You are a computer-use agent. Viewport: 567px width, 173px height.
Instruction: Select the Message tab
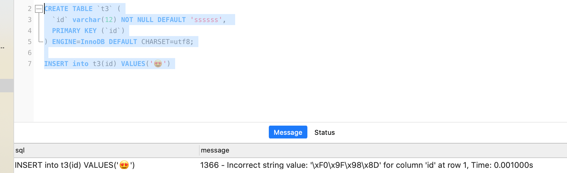288,132
